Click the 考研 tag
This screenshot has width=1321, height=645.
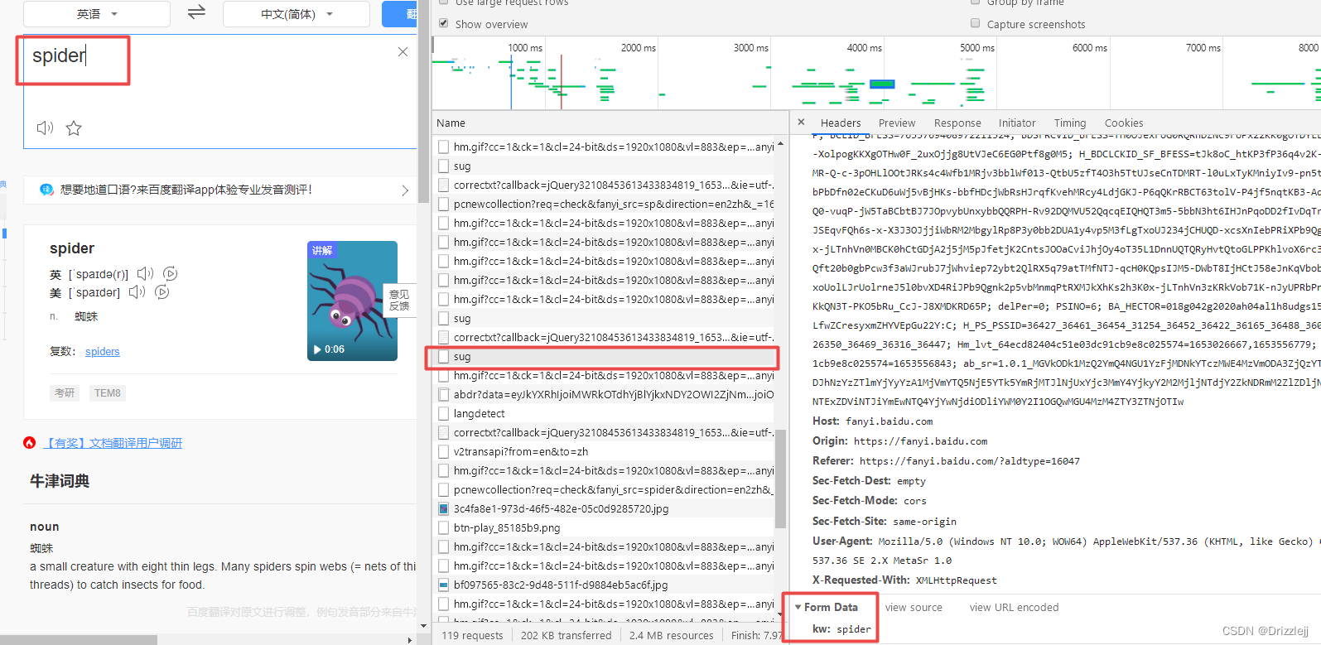tap(65, 393)
